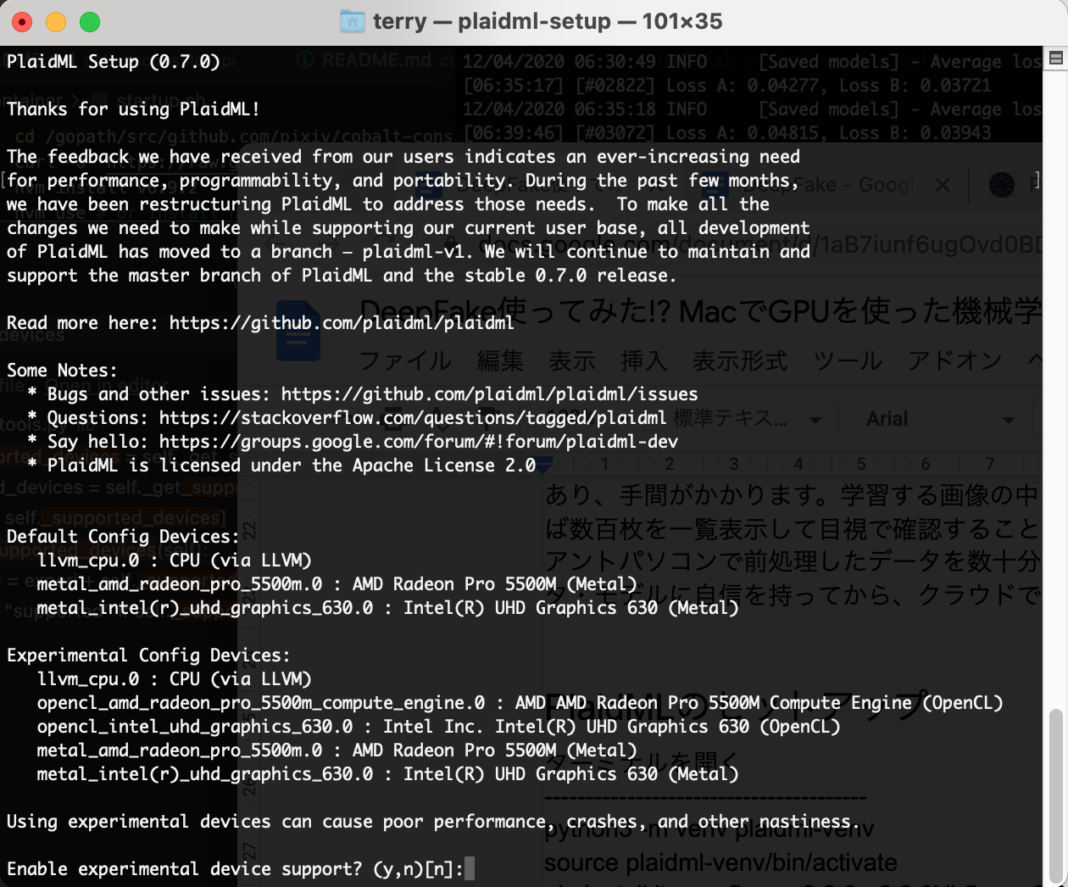Click the groups.google.com plaidml-dev forum URL
Screen dimensions: 1068x887
coord(419,442)
